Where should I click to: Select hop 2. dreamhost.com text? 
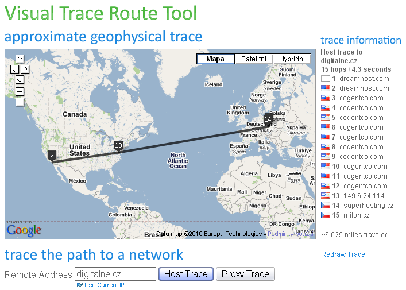[x=361, y=88]
